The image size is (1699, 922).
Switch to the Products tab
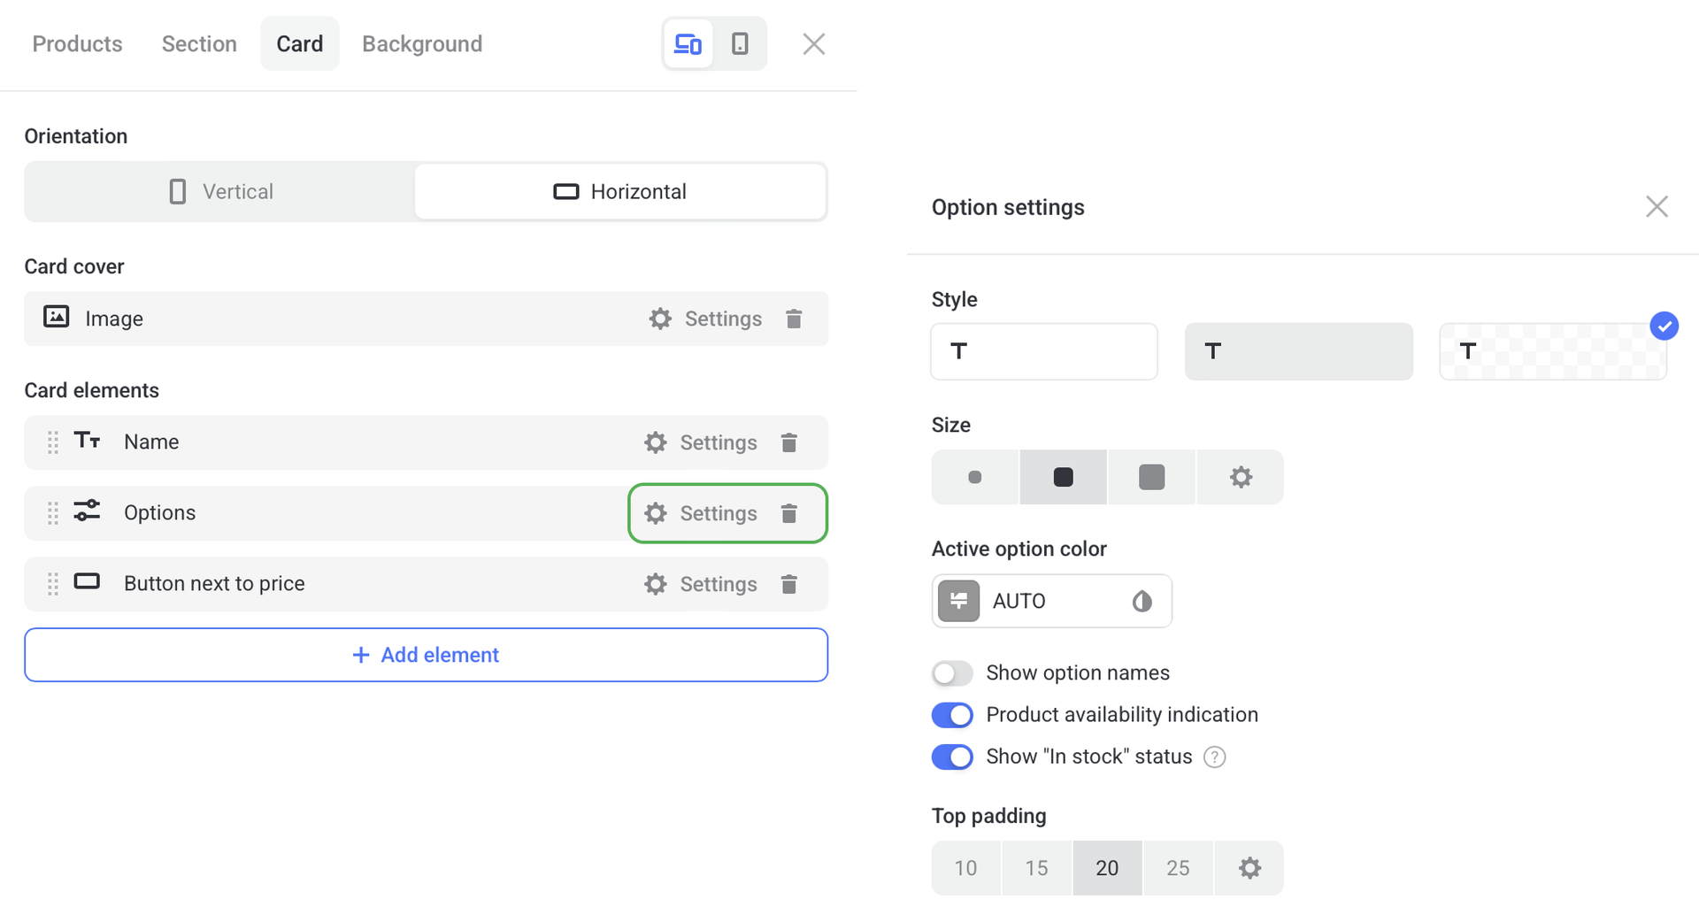77,43
